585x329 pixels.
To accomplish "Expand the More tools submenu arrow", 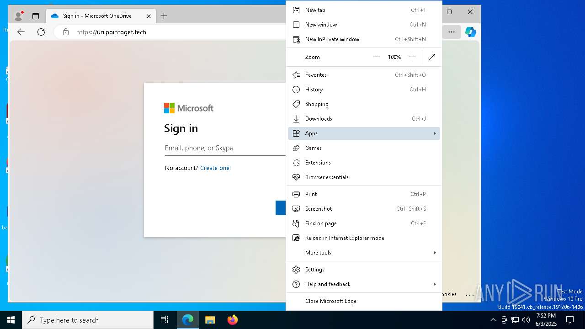I will click(x=434, y=253).
